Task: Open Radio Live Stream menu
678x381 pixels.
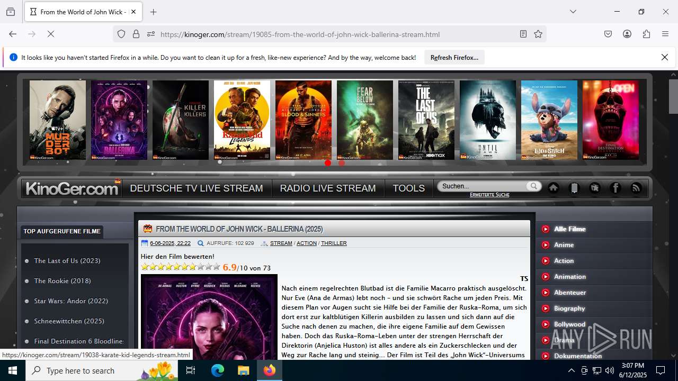Action: point(328,188)
